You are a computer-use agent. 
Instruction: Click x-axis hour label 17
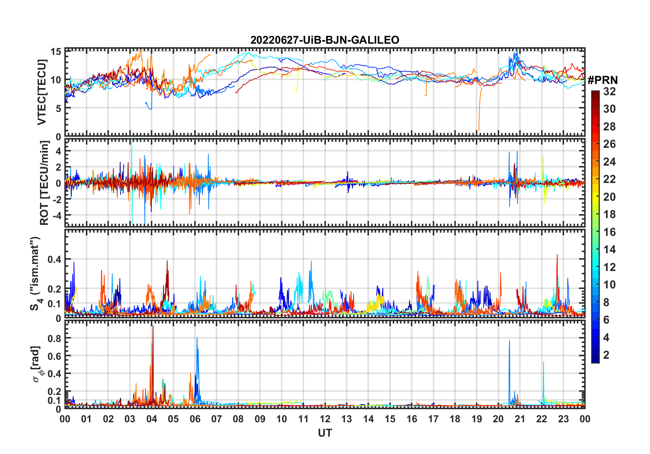pos(433,419)
